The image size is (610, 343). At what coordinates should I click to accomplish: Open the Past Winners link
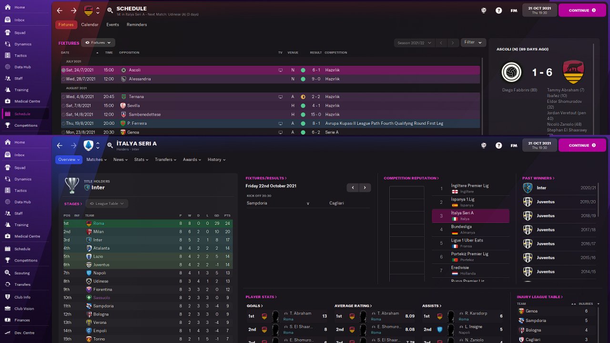point(538,178)
